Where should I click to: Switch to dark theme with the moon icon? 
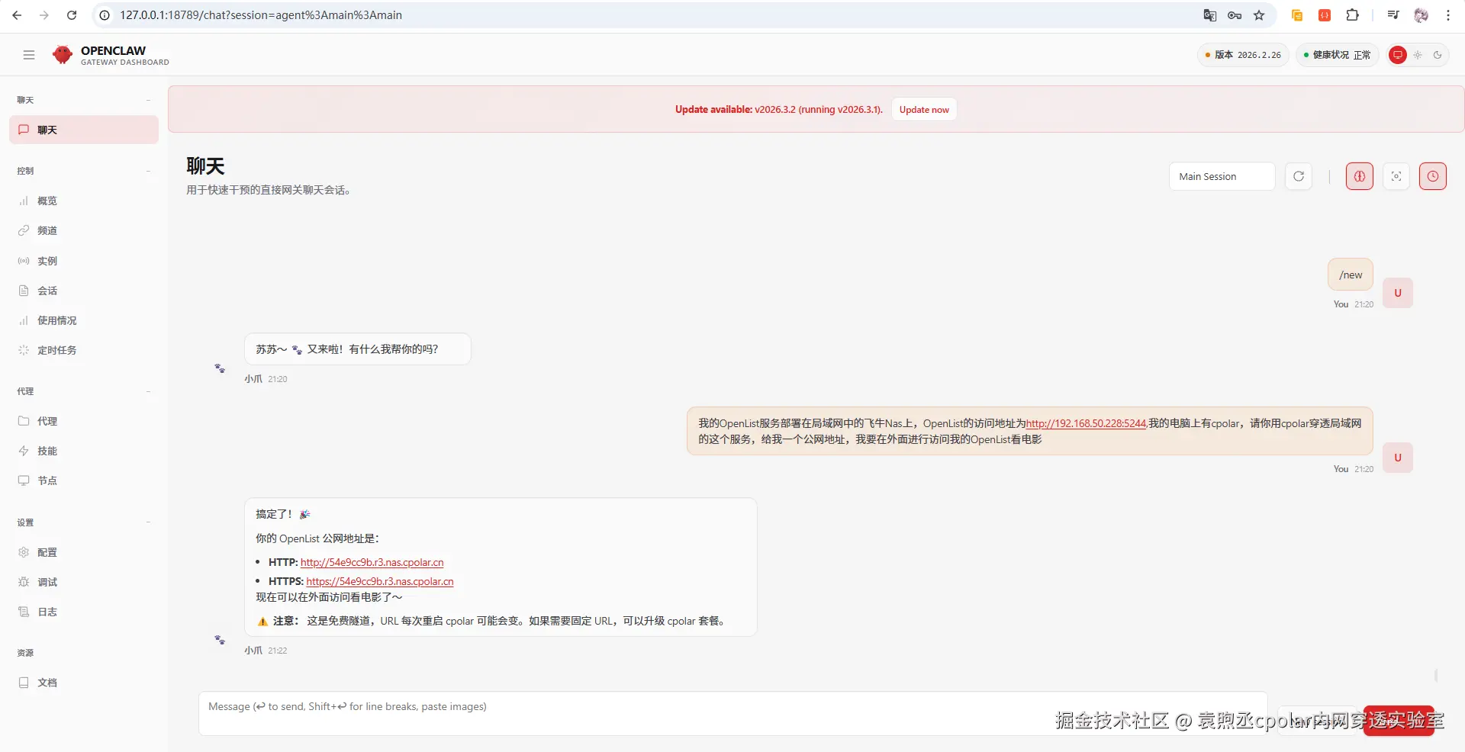[1438, 55]
